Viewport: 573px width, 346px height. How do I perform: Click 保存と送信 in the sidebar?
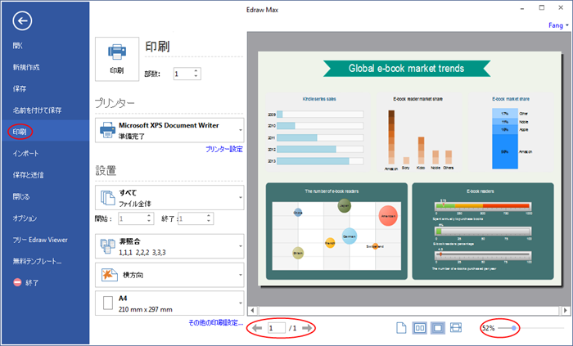(x=29, y=175)
